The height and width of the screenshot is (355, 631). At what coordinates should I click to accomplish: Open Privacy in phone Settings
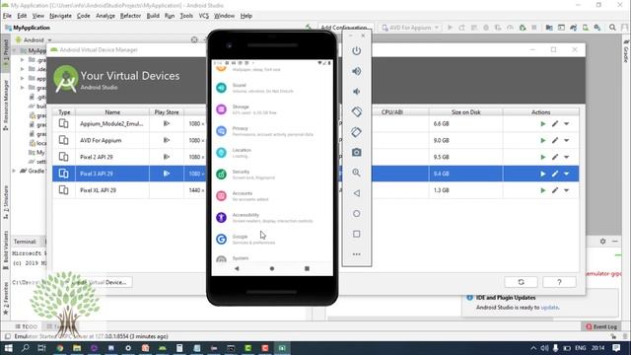(272, 131)
